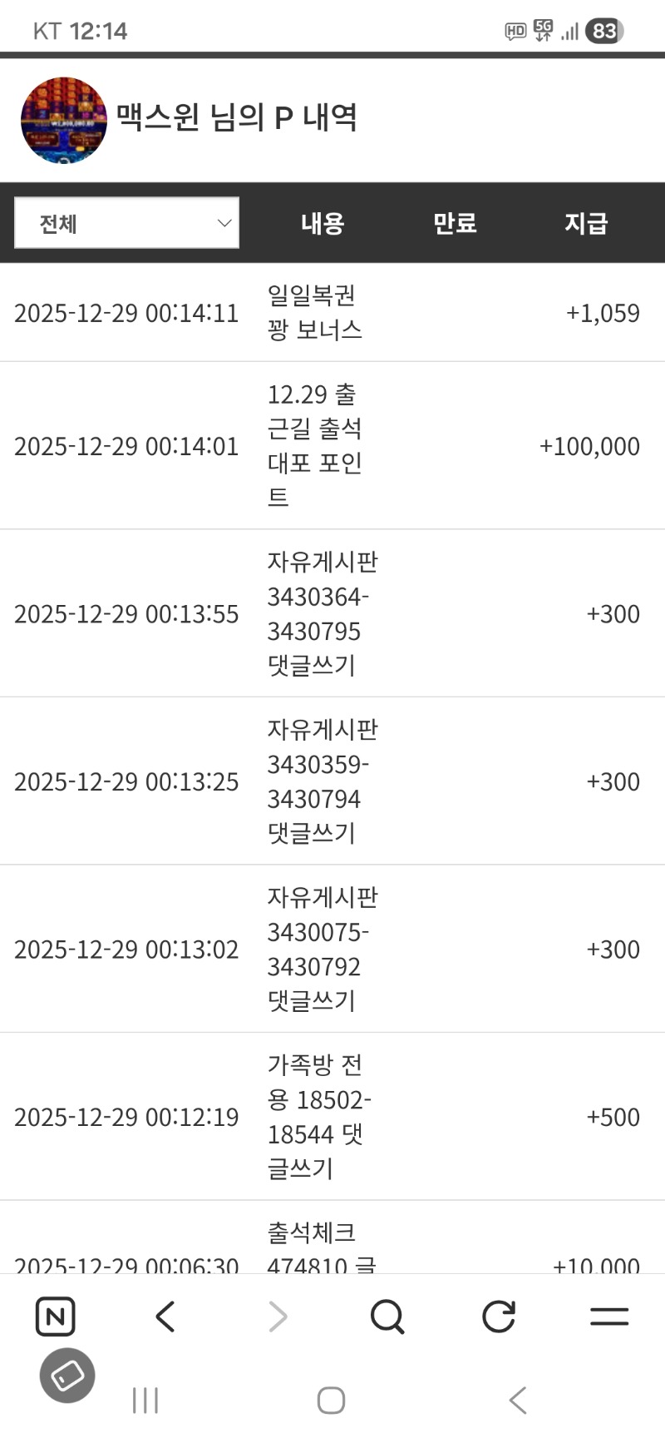Viewport: 665px width, 1443px height.
Task: Select the 만료 column header
Action: click(x=455, y=223)
